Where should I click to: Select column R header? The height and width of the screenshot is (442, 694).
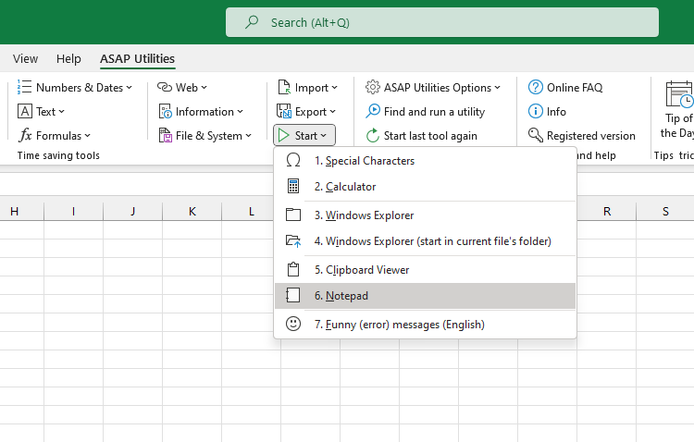point(607,212)
